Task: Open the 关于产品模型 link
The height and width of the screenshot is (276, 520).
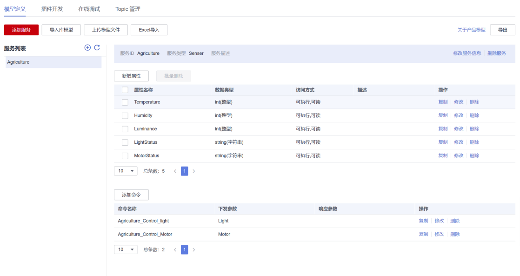Action: [x=471, y=30]
